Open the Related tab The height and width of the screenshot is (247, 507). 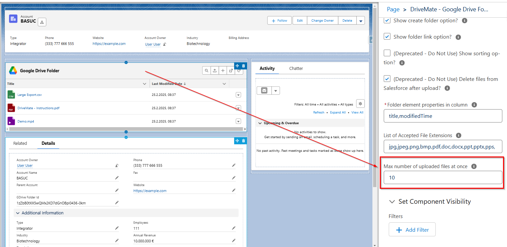[x=20, y=143]
